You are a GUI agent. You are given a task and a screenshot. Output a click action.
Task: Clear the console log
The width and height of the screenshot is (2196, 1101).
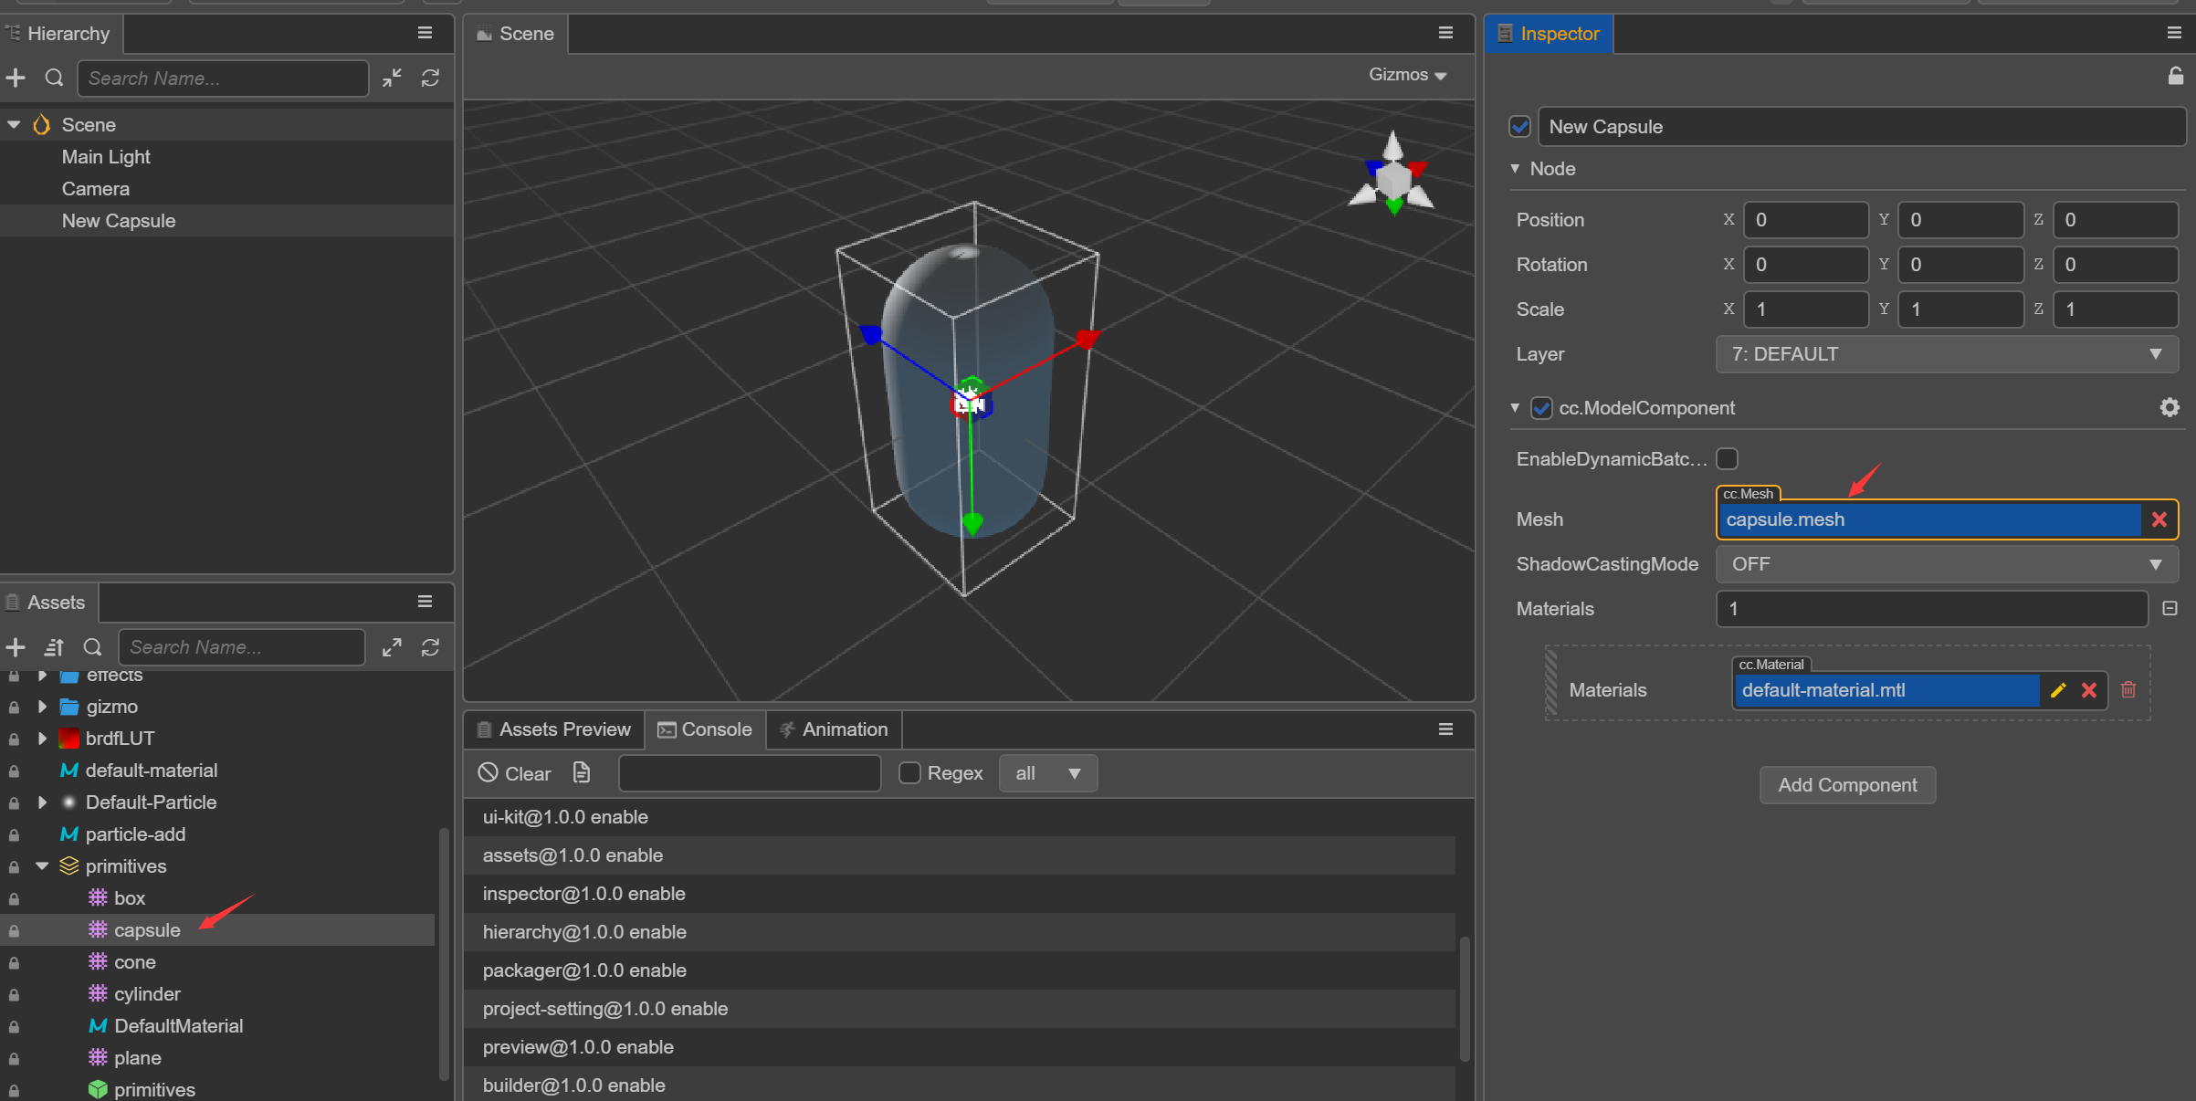tap(514, 773)
